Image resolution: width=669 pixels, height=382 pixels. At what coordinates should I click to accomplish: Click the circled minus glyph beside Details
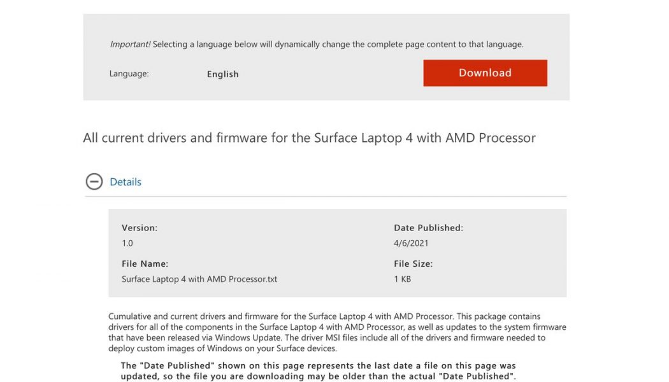pyautogui.click(x=94, y=182)
